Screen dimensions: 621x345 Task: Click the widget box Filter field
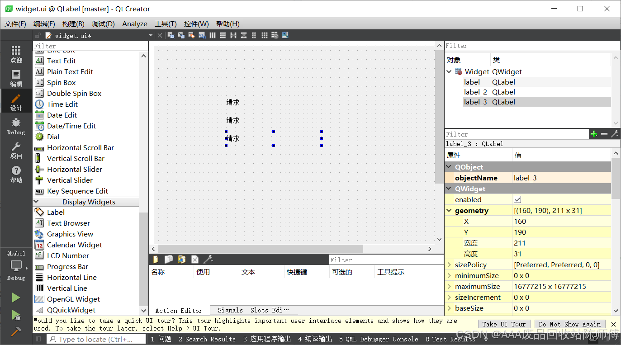[x=90, y=46]
